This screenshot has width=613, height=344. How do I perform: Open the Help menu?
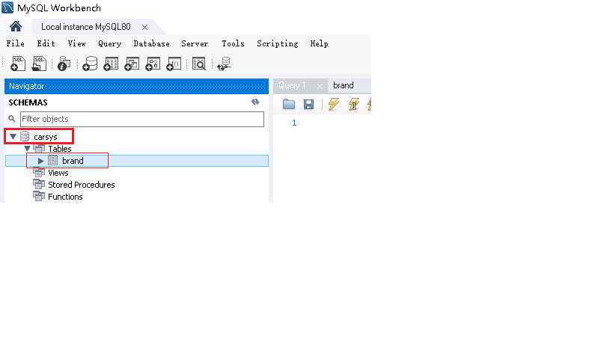tap(319, 43)
